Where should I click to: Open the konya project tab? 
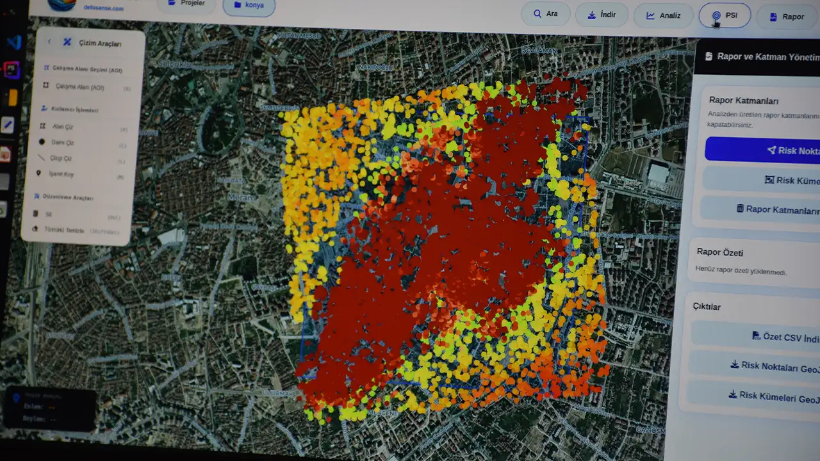coord(249,5)
